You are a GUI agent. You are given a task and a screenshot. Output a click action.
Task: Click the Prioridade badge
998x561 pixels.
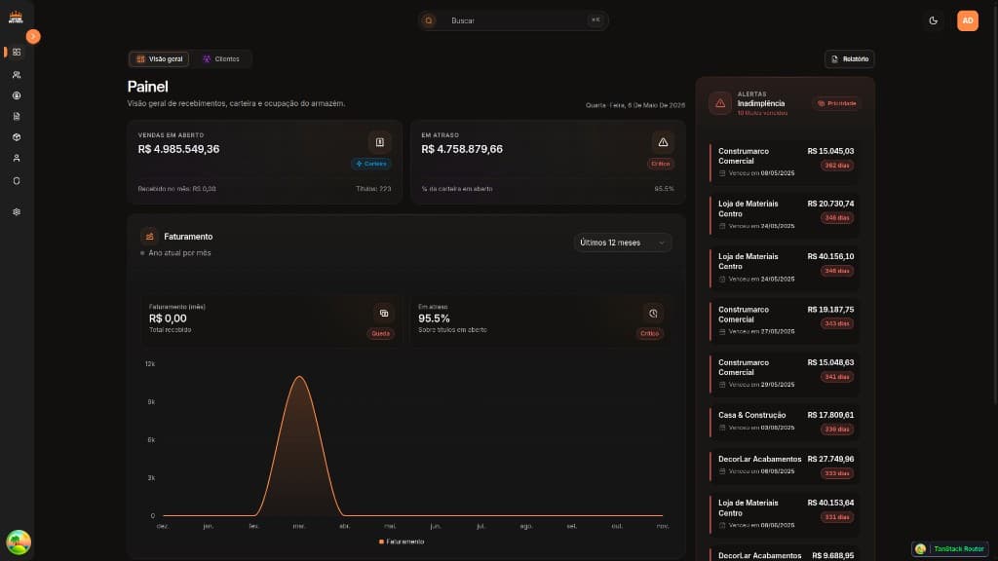(x=837, y=103)
